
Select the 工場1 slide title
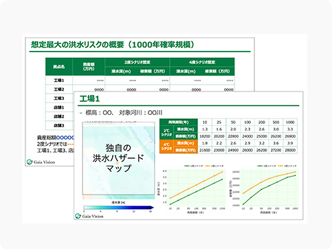(x=89, y=99)
